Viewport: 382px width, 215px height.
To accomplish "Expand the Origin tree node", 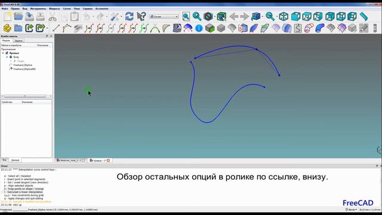I will (11, 61).
